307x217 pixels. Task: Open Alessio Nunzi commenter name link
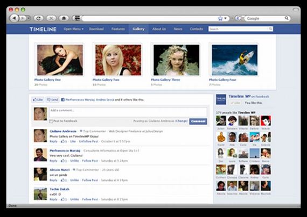tap(60, 170)
